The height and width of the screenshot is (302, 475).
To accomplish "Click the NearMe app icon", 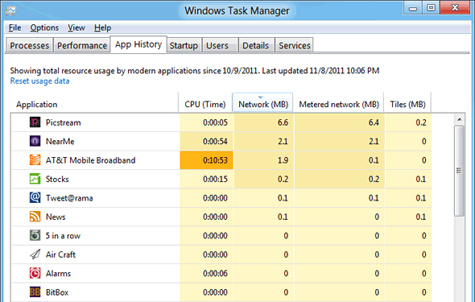I will coord(35,141).
